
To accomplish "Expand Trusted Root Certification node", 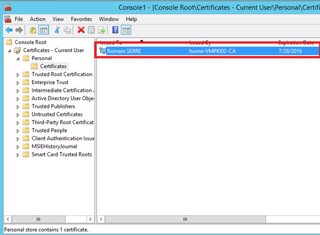I will [x=18, y=75].
